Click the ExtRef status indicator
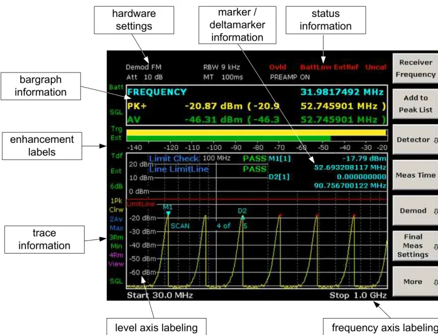This screenshot has height=335, width=438. [x=346, y=67]
